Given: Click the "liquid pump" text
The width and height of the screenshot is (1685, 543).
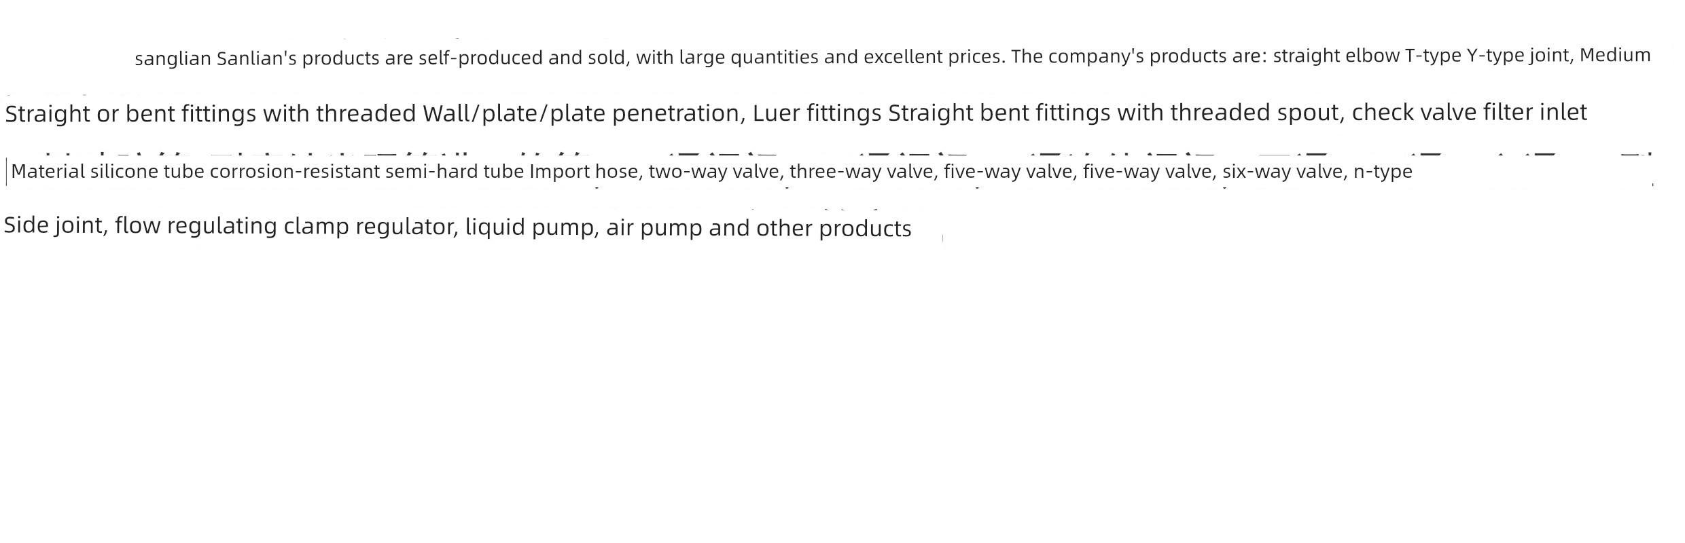Looking at the screenshot, I should [529, 227].
